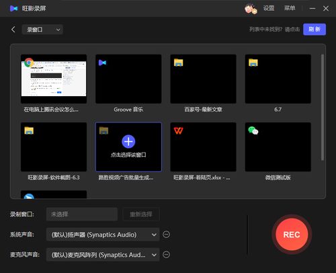The width and height of the screenshot is (336, 273).
Task: Start recording with the REC button
Action: pyautogui.click(x=292, y=235)
